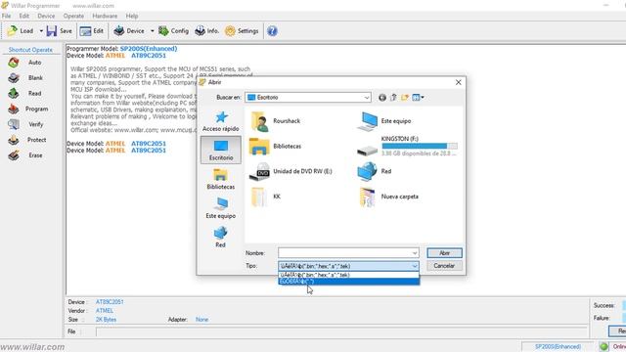626x352 pixels.
Task: Click the Adapter None value
Action: pyautogui.click(x=201, y=320)
